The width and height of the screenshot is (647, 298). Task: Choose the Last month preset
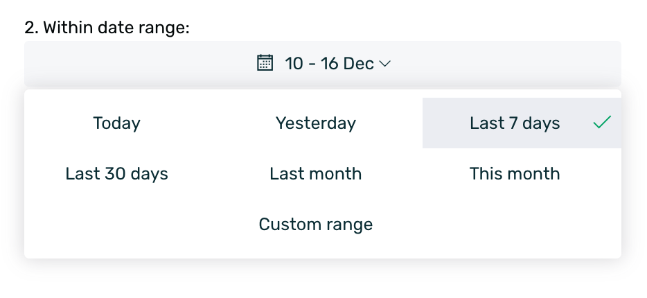click(x=316, y=173)
